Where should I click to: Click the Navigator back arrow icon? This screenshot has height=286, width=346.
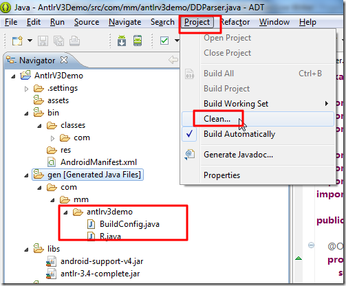pyautogui.click(x=173, y=60)
